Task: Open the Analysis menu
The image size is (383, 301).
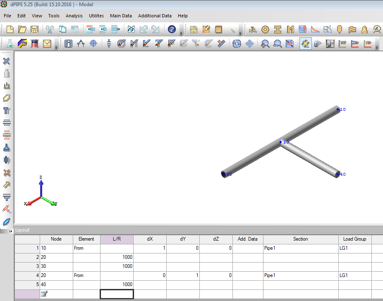Action: coord(74,16)
